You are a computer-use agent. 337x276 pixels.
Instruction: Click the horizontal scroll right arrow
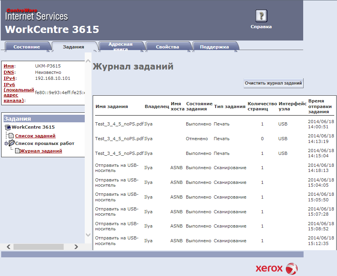[x=76, y=247]
